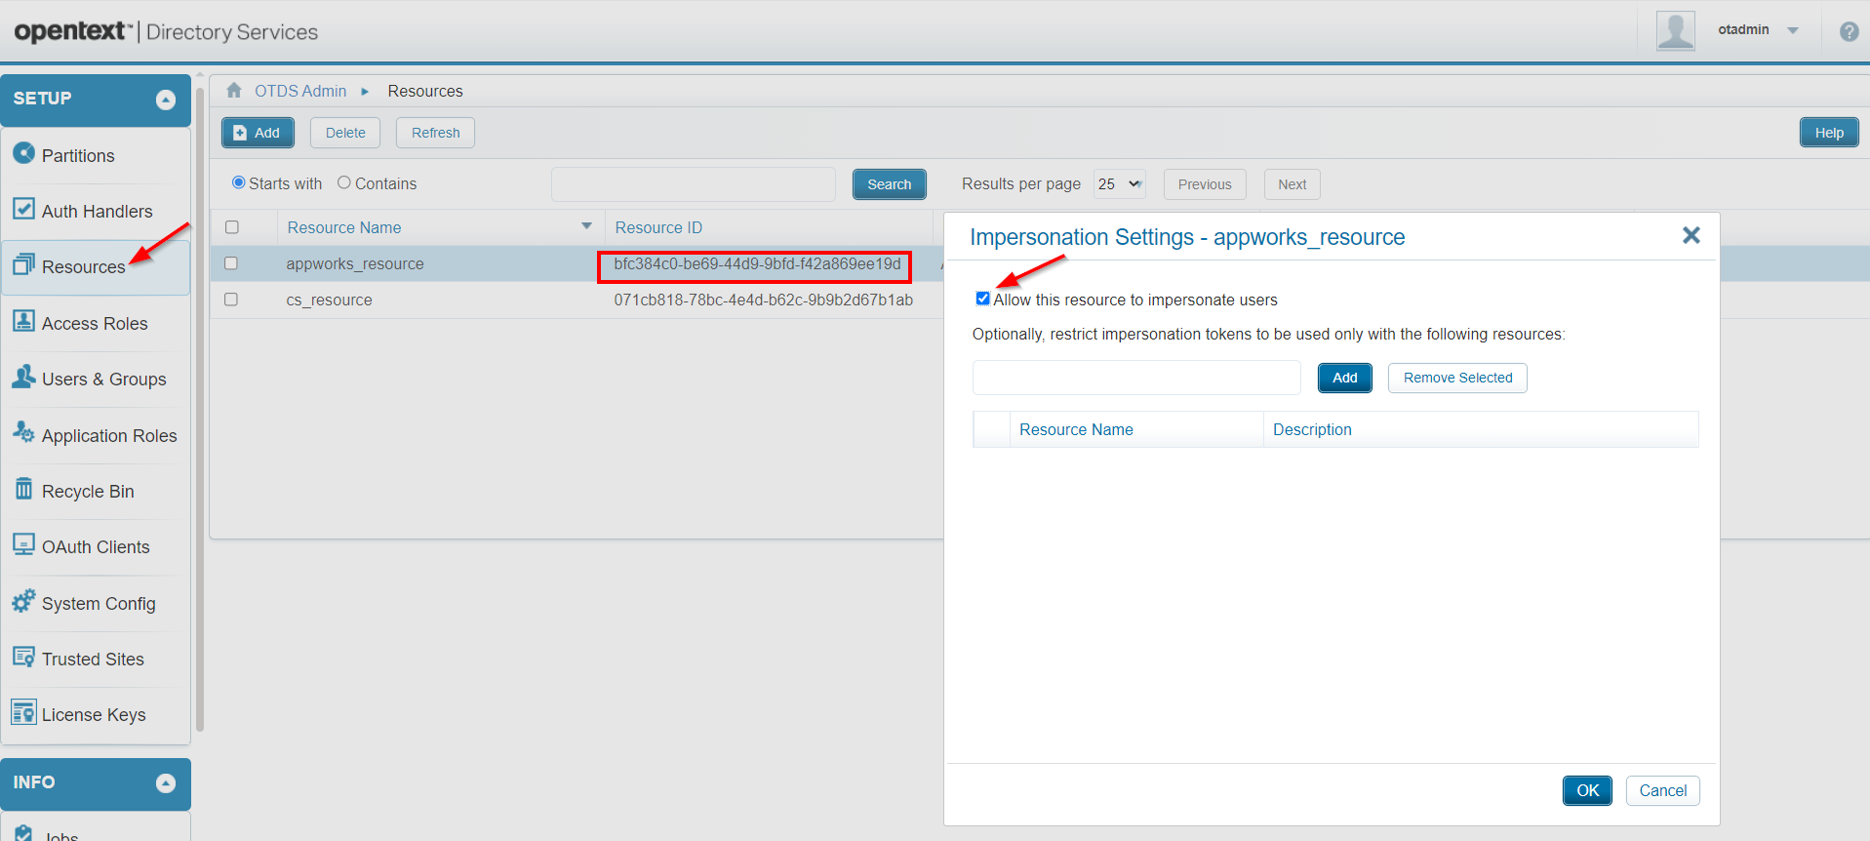This screenshot has height=841, width=1870.
Task: Open the help question mark icon
Action: [x=1849, y=31]
